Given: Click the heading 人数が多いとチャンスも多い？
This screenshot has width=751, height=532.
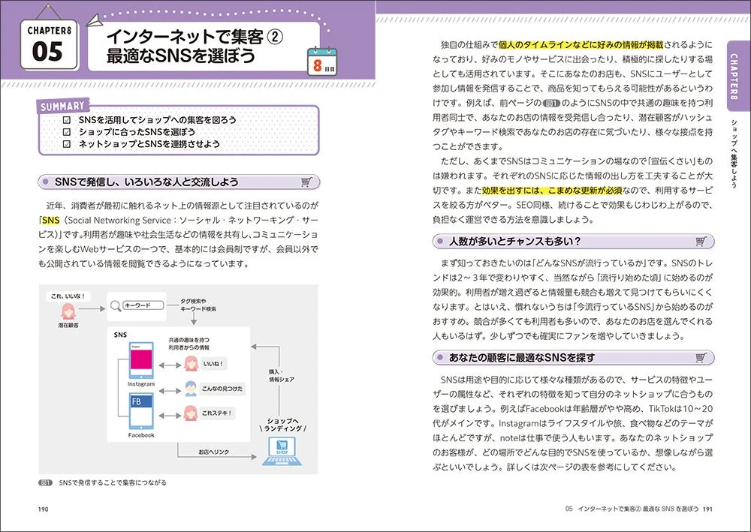Looking at the screenshot, I should 515,241.
